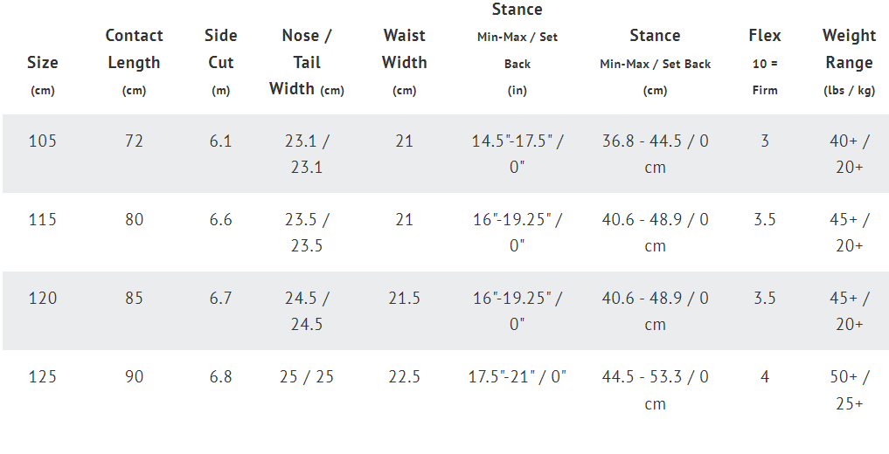Select the 125 size cell
This screenshot has height=454, width=889.
(x=43, y=377)
